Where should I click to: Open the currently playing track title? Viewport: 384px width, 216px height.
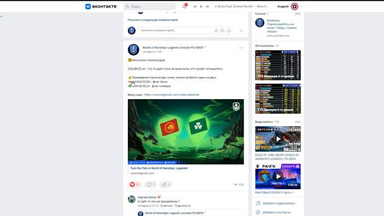[241, 7]
